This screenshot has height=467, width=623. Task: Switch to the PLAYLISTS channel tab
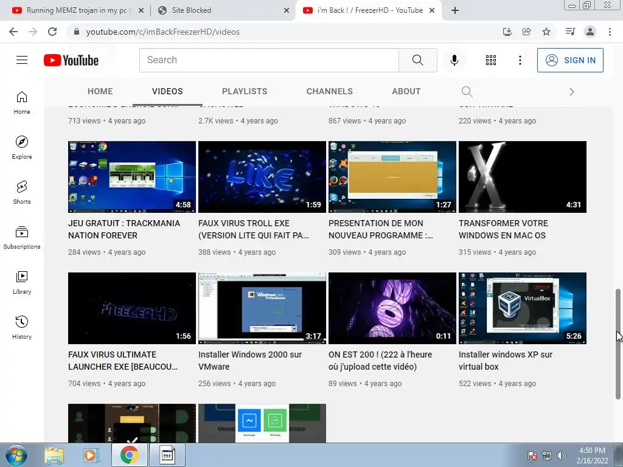click(245, 91)
